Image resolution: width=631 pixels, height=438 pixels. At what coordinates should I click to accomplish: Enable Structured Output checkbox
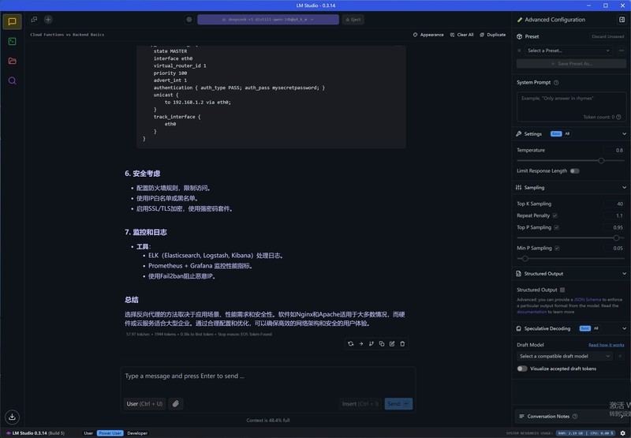point(562,290)
